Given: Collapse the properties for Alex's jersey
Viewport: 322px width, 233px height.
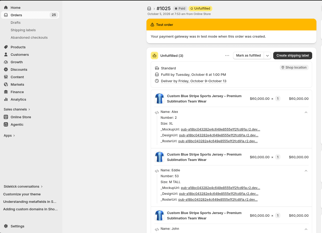Looking at the screenshot, I should pyautogui.click(x=306, y=112).
